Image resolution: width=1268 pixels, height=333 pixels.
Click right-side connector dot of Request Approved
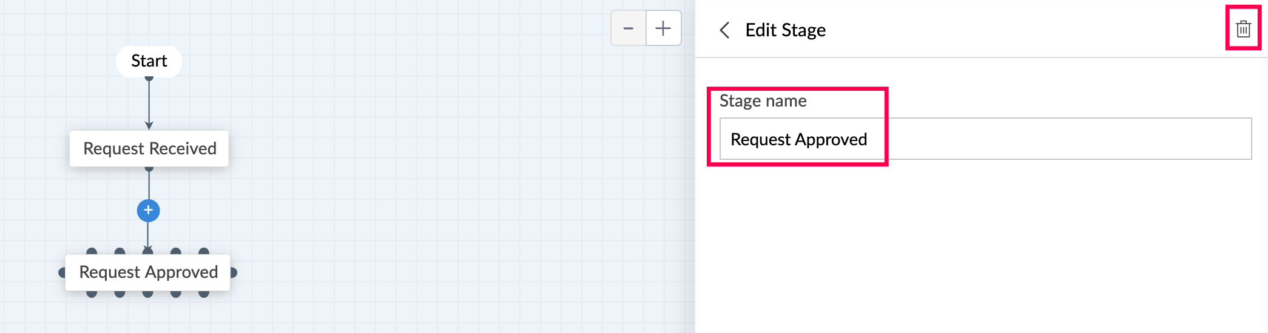point(234,272)
